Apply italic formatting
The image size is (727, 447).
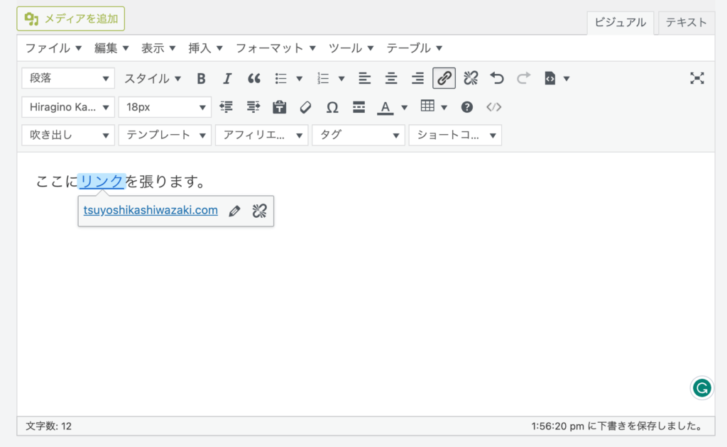[x=226, y=78]
